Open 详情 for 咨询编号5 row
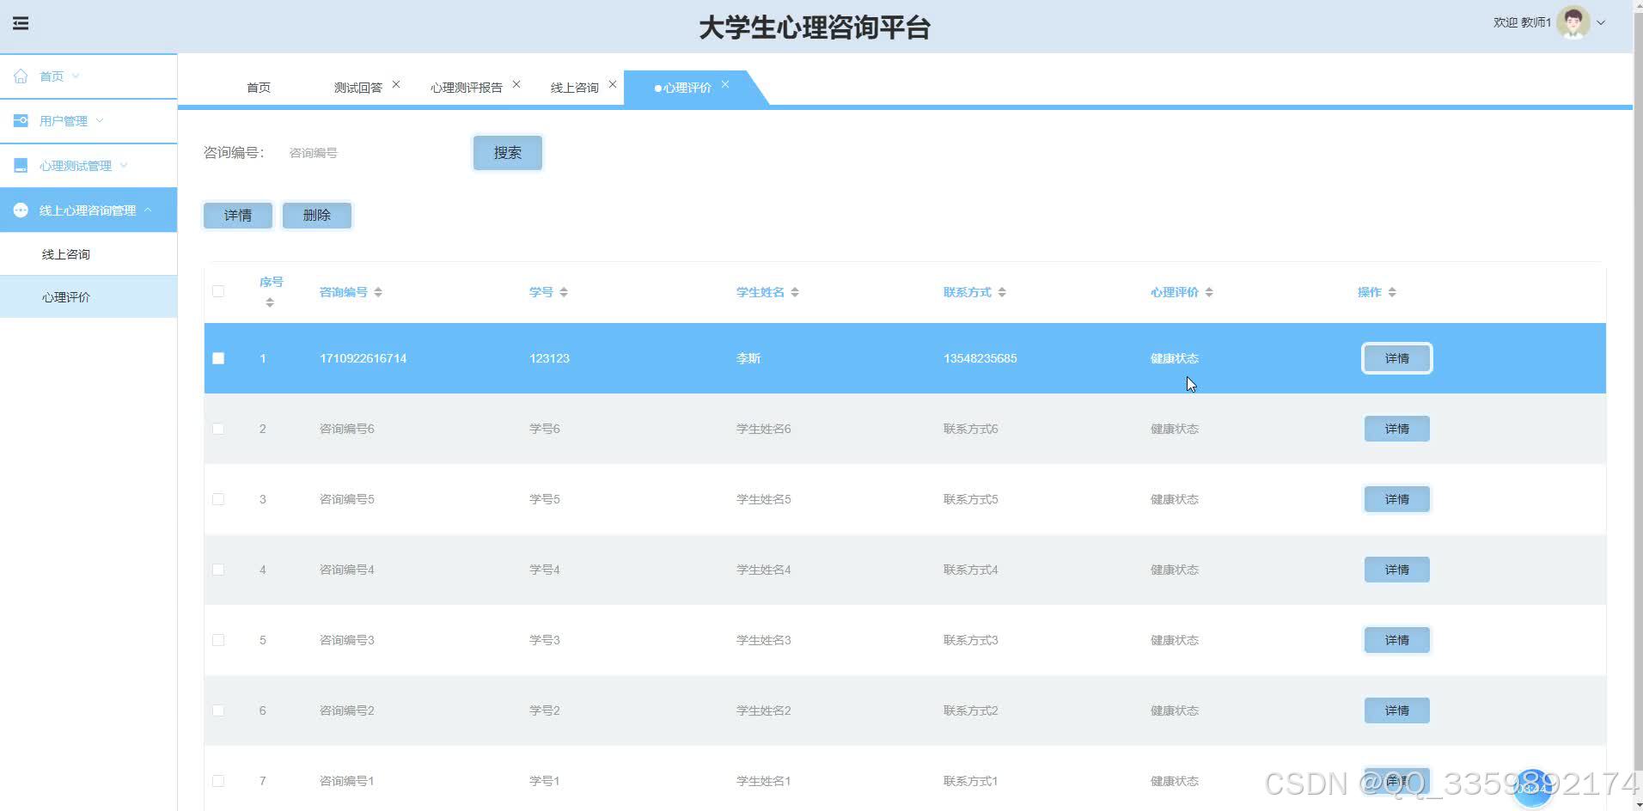 tap(1397, 499)
